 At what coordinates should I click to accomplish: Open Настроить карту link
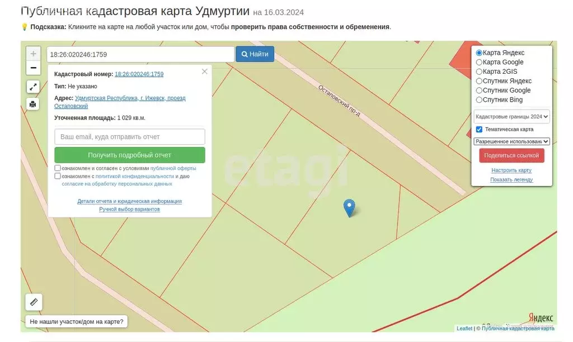tap(511, 170)
